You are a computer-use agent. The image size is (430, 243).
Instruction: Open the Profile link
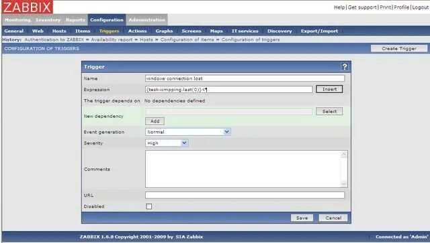[x=402, y=7]
